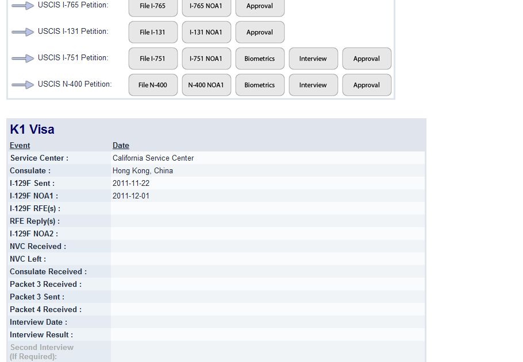The height and width of the screenshot is (362, 523).
Task: Click the Service Center label
Action: coord(39,158)
